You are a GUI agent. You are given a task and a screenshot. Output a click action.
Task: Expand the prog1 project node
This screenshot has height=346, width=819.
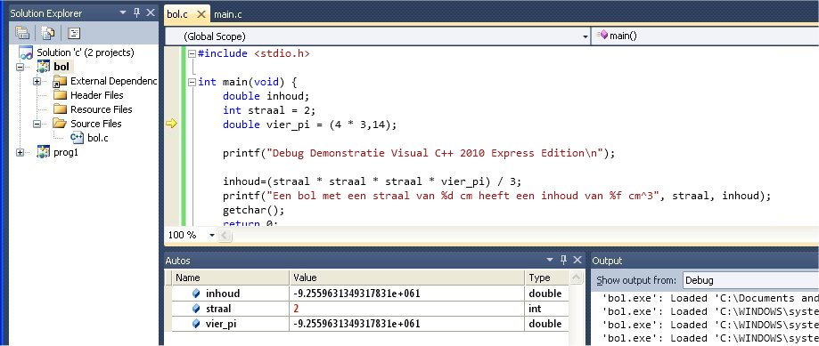point(20,153)
